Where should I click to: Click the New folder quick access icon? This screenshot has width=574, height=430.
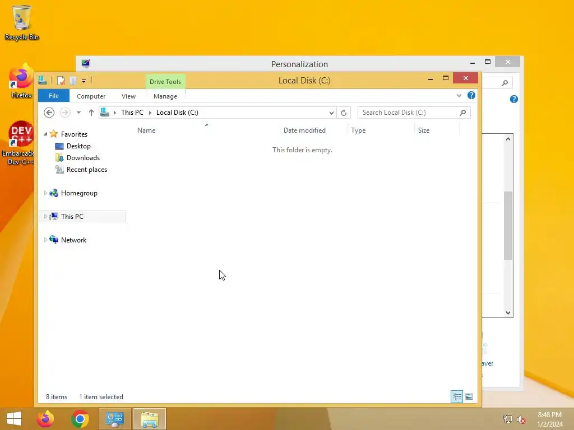click(73, 81)
